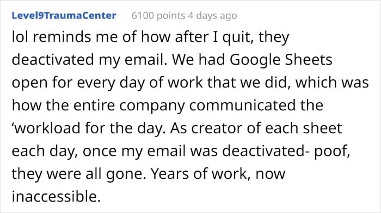Image resolution: width=381 pixels, height=213 pixels.
Task: Click the word 'inaccessible.' ending the comment
Action: pyautogui.click(x=56, y=196)
